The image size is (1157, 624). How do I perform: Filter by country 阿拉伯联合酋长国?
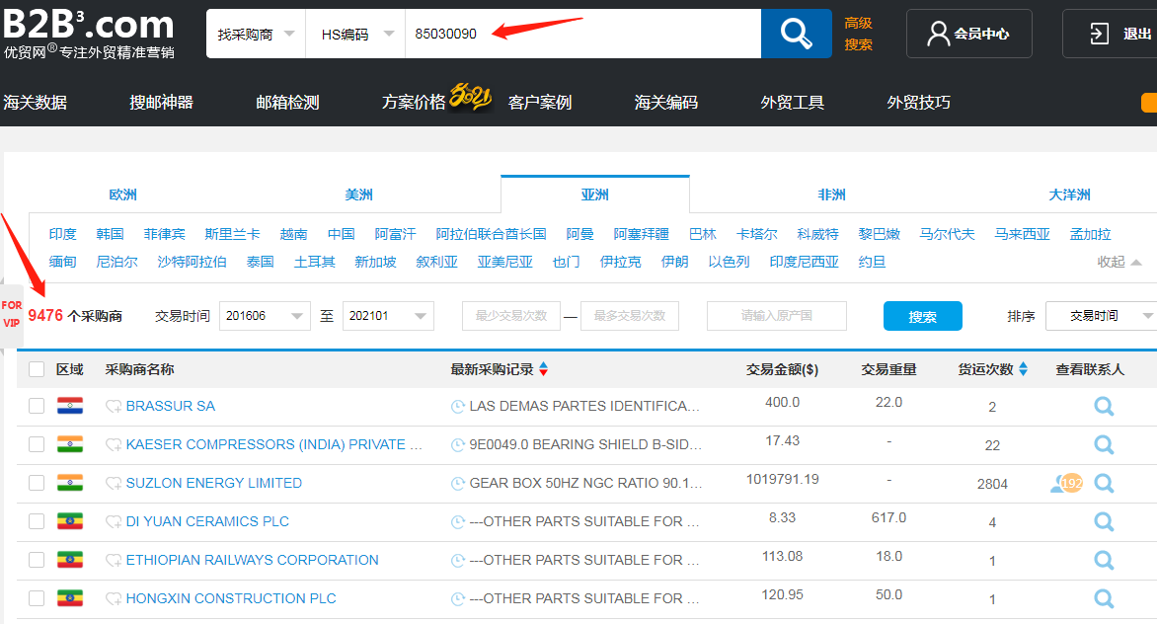click(x=491, y=234)
